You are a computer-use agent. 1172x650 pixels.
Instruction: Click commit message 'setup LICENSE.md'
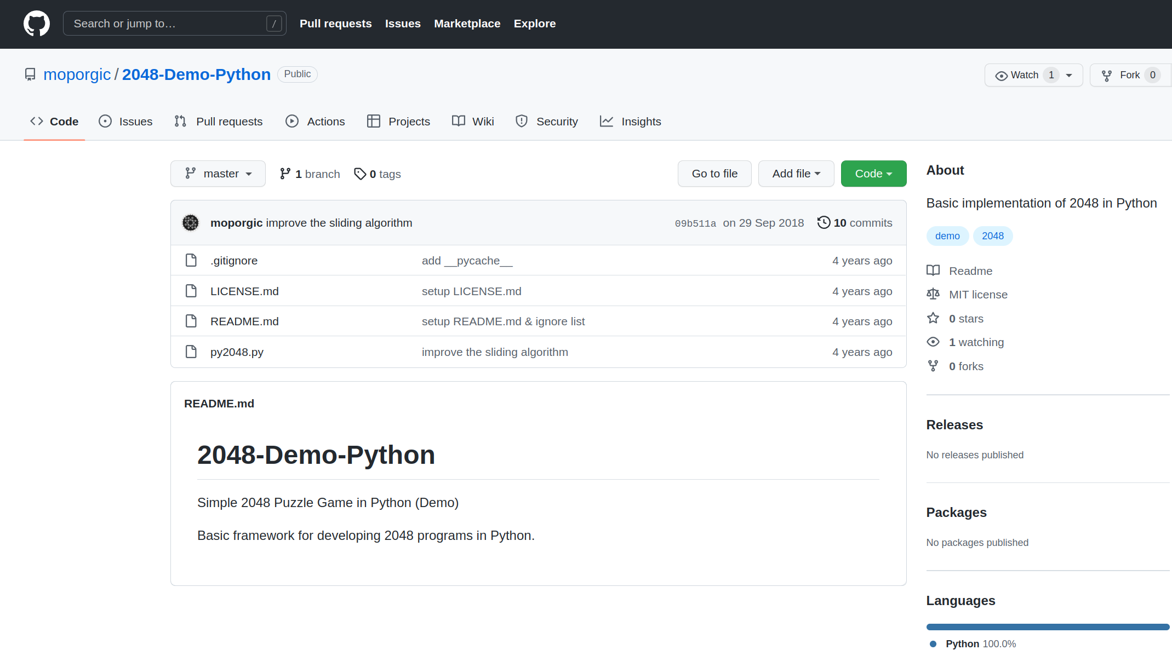pos(472,291)
